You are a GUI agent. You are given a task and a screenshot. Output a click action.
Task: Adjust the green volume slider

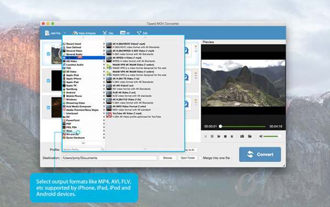[272, 137]
